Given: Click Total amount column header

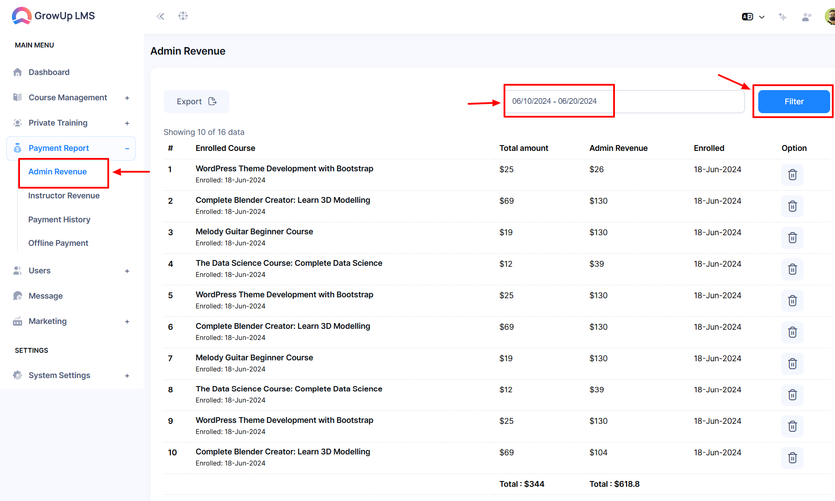Looking at the screenshot, I should (524, 148).
